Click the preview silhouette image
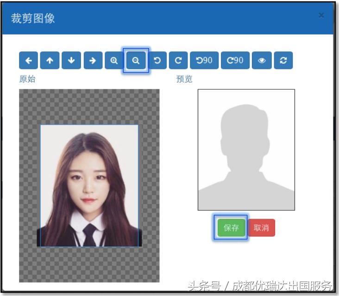Viewport: 339px width, 296px height. 246,150
